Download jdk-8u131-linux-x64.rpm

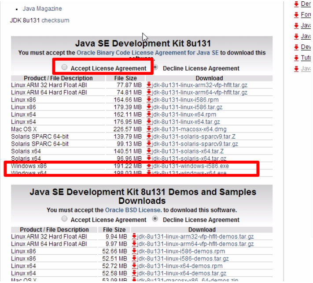coord(184,114)
